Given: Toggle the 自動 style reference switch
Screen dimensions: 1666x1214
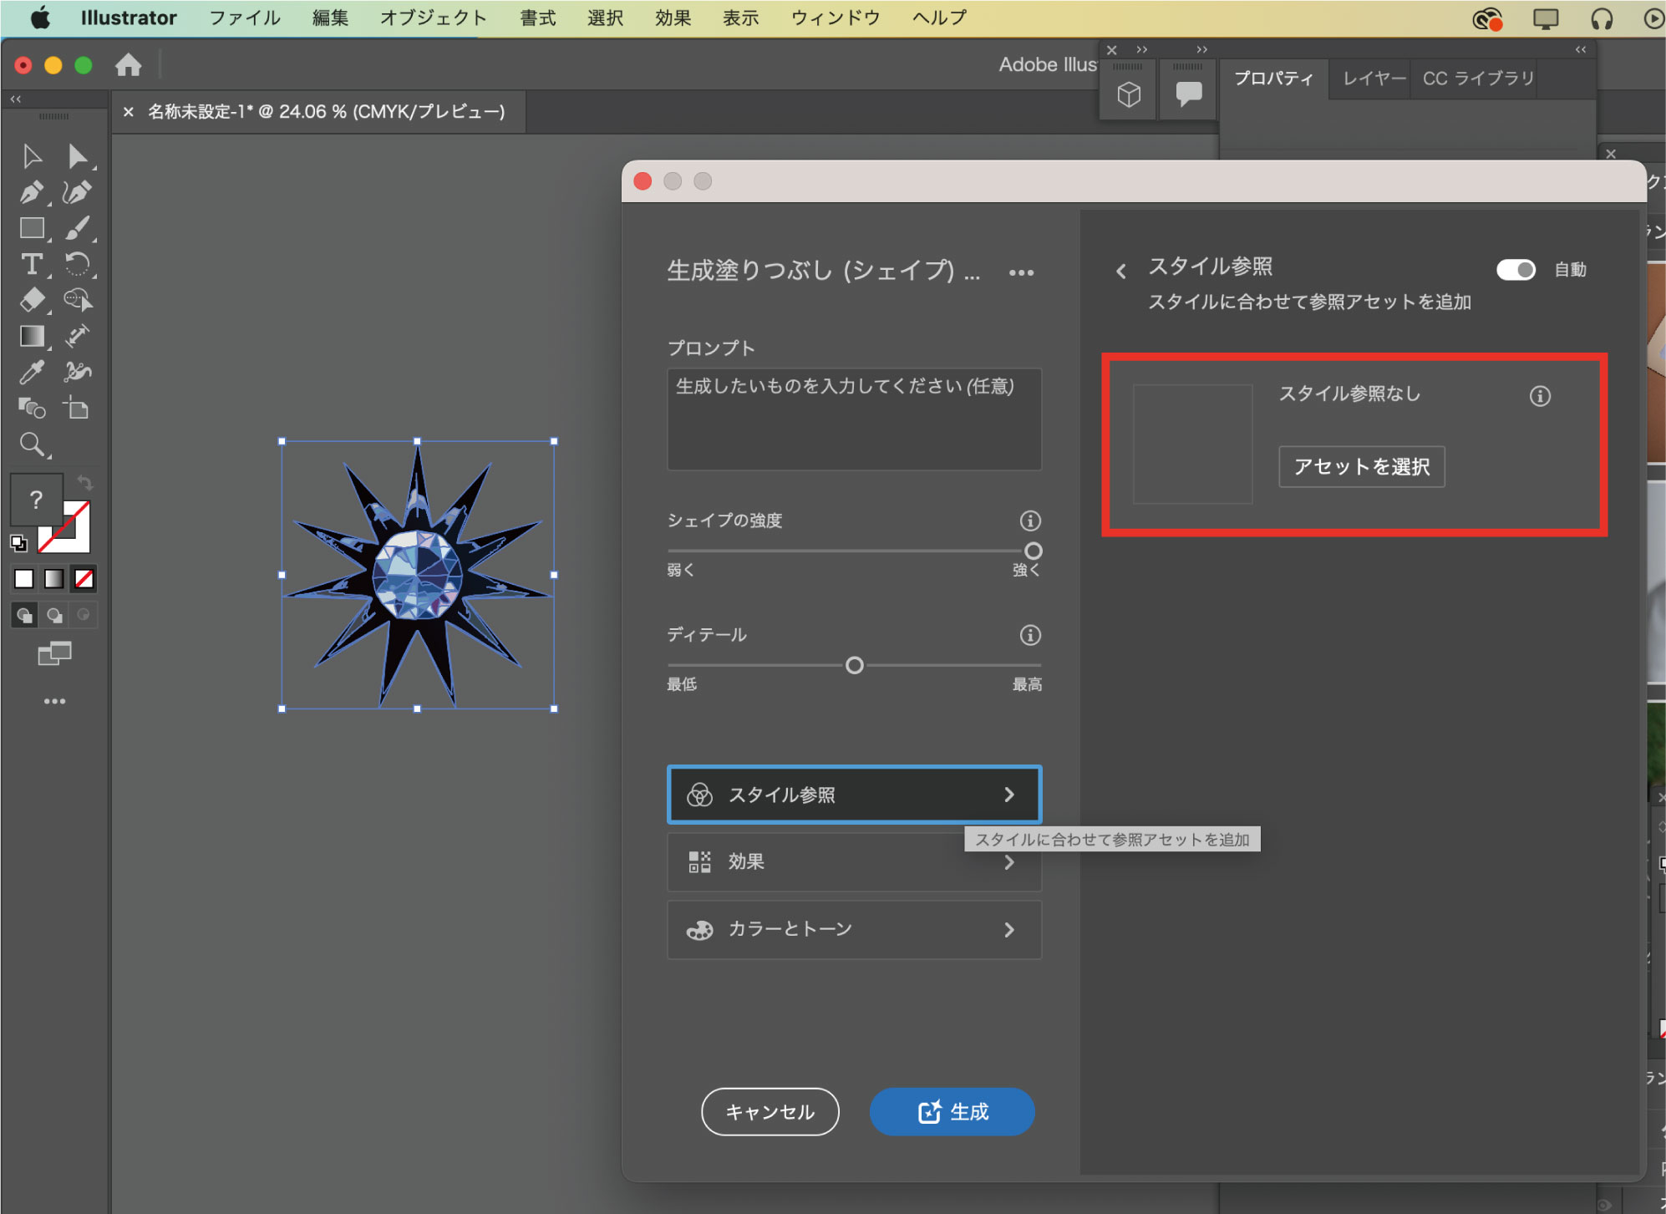Looking at the screenshot, I should [x=1515, y=270].
